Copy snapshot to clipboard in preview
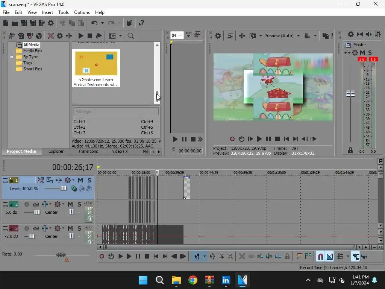The width and height of the screenshot is (385, 289). pyautogui.click(x=325, y=36)
